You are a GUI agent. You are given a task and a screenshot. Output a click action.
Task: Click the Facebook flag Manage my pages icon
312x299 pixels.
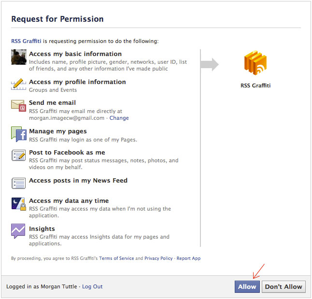pyautogui.click(x=18, y=134)
